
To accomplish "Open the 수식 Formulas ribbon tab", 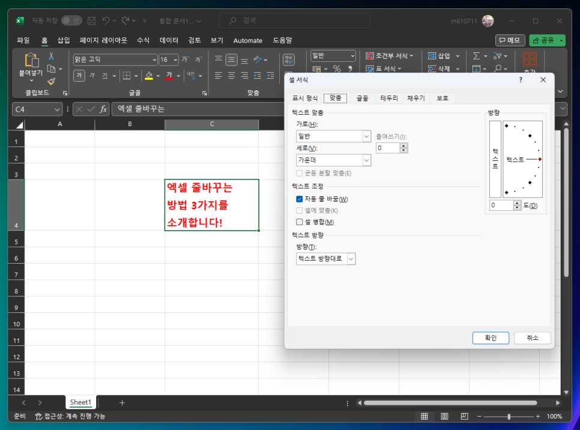I will [x=143, y=40].
